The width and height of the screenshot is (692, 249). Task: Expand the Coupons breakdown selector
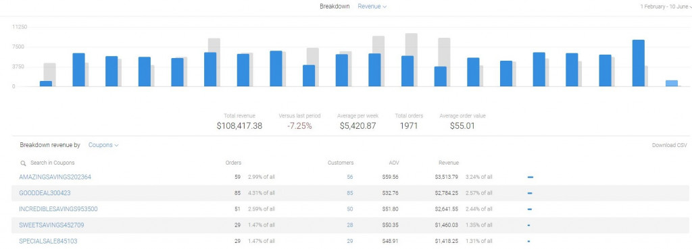tap(103, 145)
